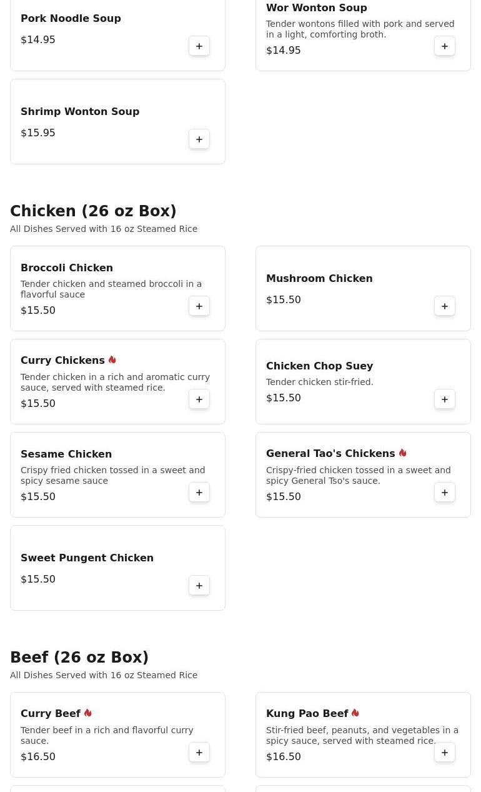
Task: Click the Pork Noodle Soup title
Action: [x=71, y=18]
